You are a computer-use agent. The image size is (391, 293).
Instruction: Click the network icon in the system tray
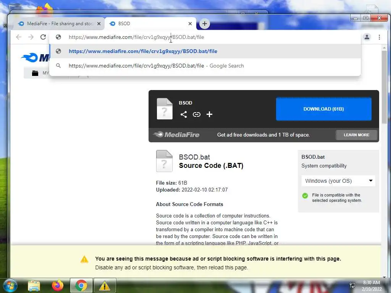[x=352, y=285]
